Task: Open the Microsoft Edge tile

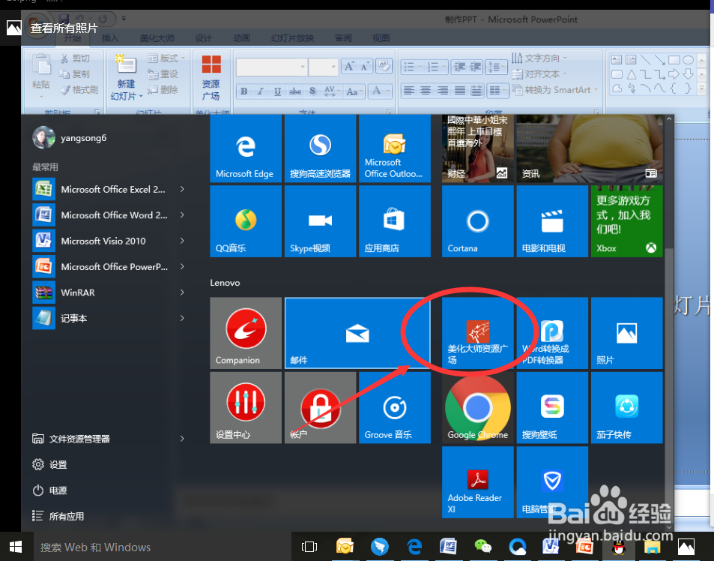Action: click(246, 148)
